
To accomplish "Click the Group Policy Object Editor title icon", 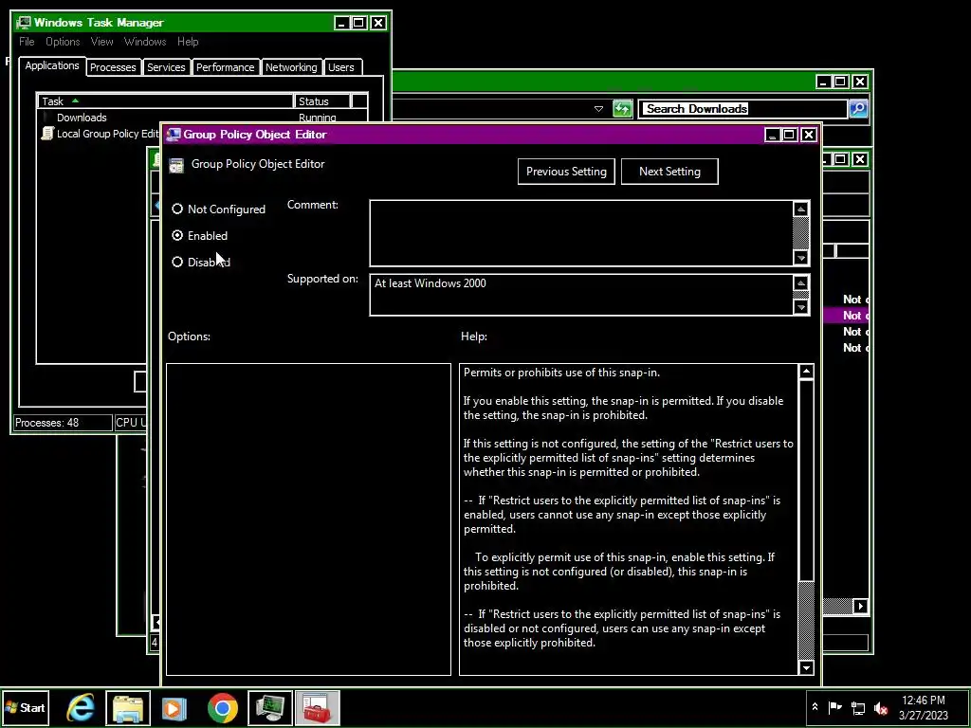I will click(x=174, y=135).
